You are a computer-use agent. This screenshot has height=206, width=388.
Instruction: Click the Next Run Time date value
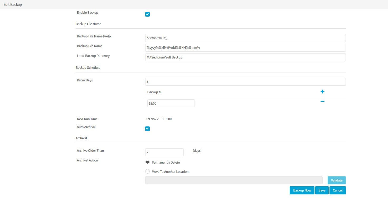point(159,119)
